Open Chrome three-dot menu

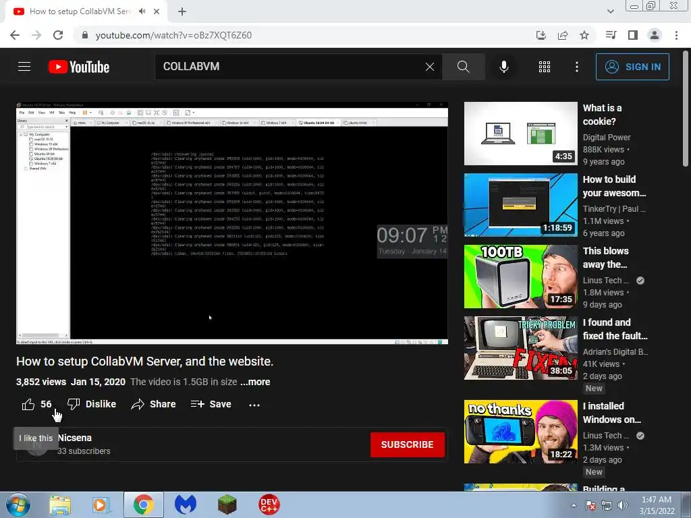pyautogui.click(x=676, y=35)
